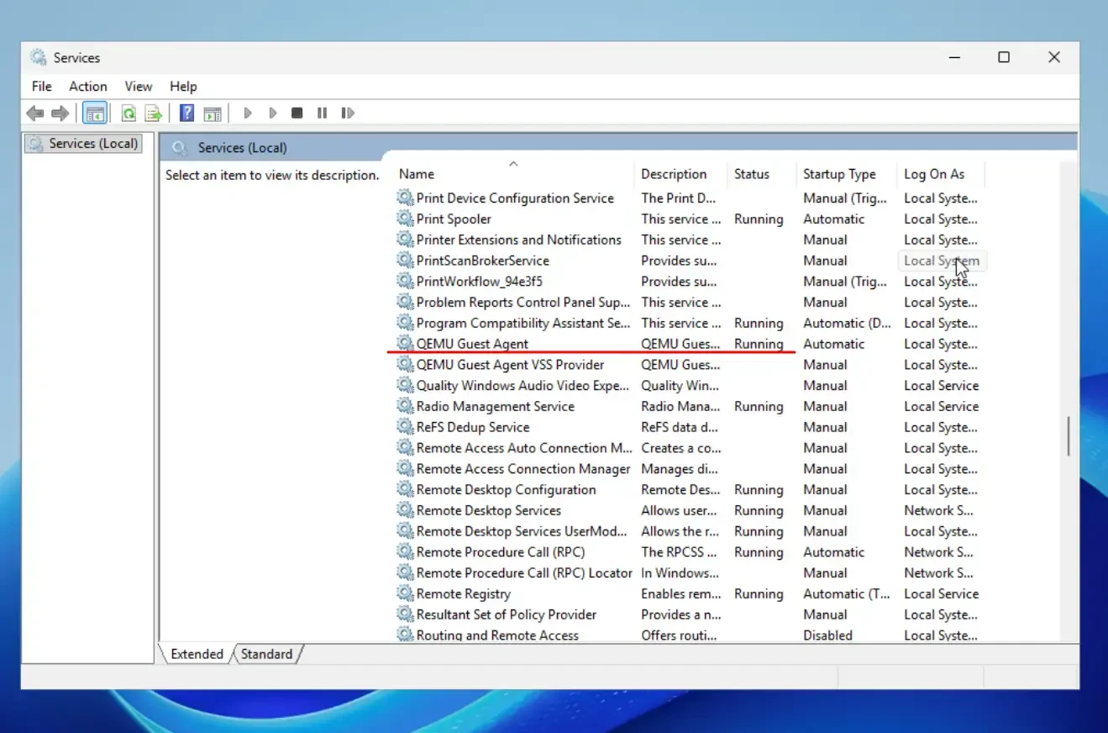The width and height of the screenshot is (1108, 733).
Task: Click the Restart Service toolbar icon
Action: (x=348, y=113)
